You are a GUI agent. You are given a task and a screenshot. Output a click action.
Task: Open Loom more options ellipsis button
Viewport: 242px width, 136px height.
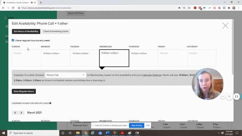222,97
